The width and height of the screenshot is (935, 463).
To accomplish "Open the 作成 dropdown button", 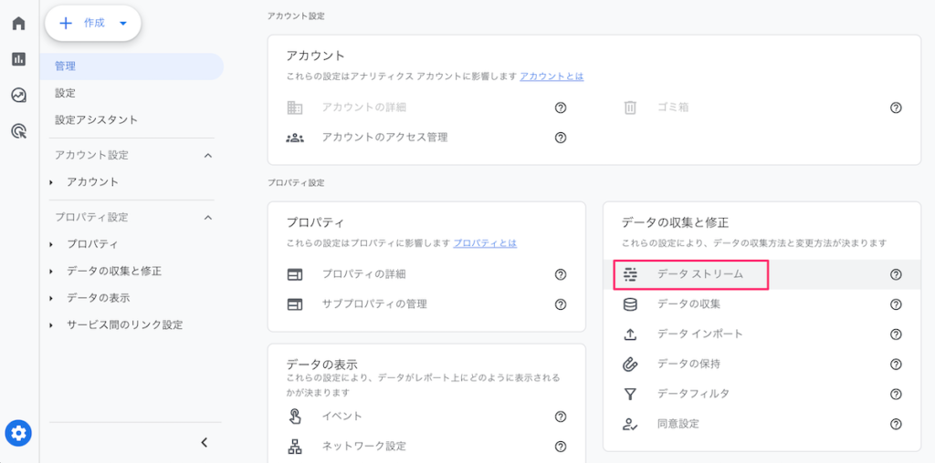I will click(x=93, y=24).
